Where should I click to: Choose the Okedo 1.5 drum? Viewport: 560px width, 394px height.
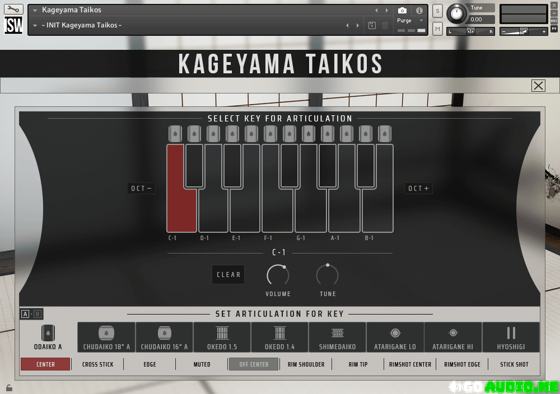tap(222, 337)
